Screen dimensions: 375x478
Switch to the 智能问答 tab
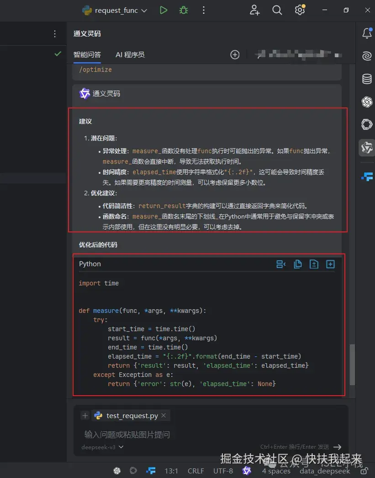(87, 55)
